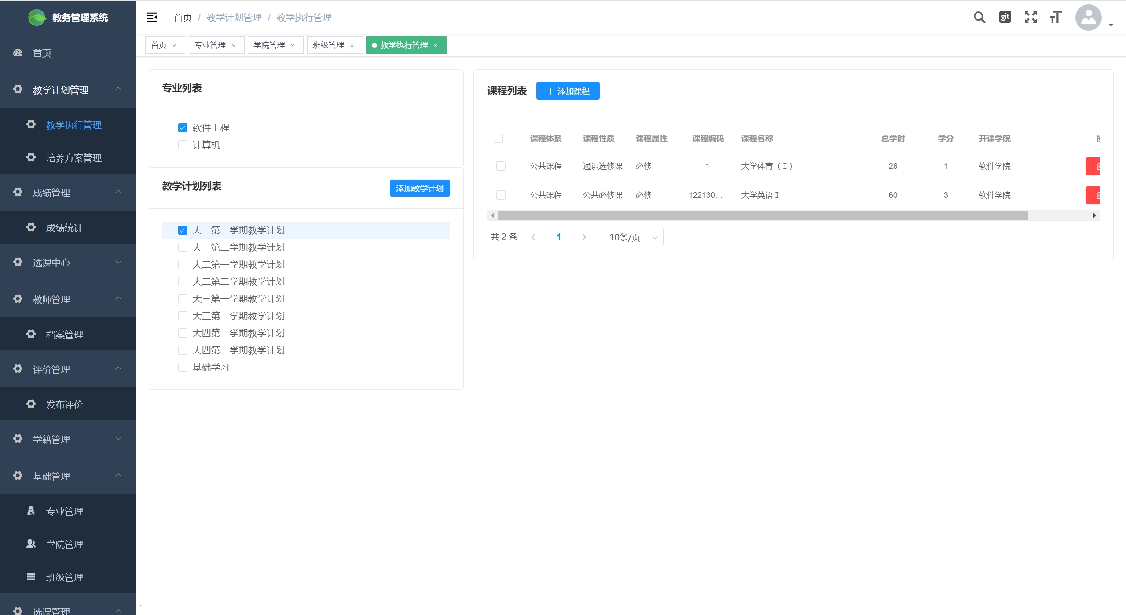
Task: Toggle fullscreen mode icon
Action: 1030,17
